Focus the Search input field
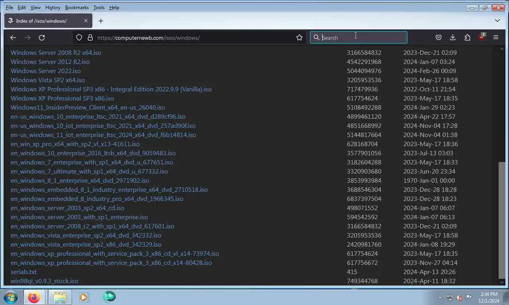Viewport: 509px width, 305px height. coord(359,37)
